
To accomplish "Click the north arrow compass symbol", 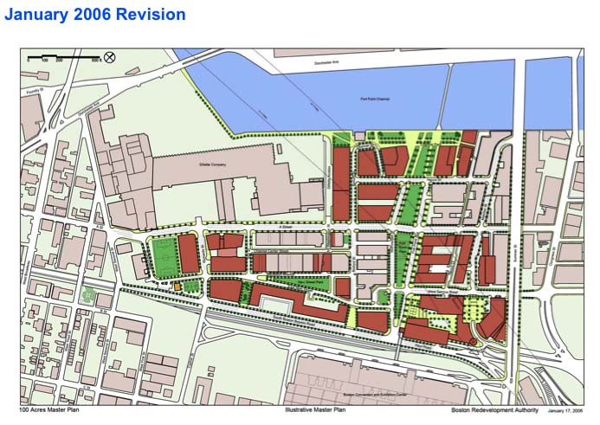I will tap(109, 58).
